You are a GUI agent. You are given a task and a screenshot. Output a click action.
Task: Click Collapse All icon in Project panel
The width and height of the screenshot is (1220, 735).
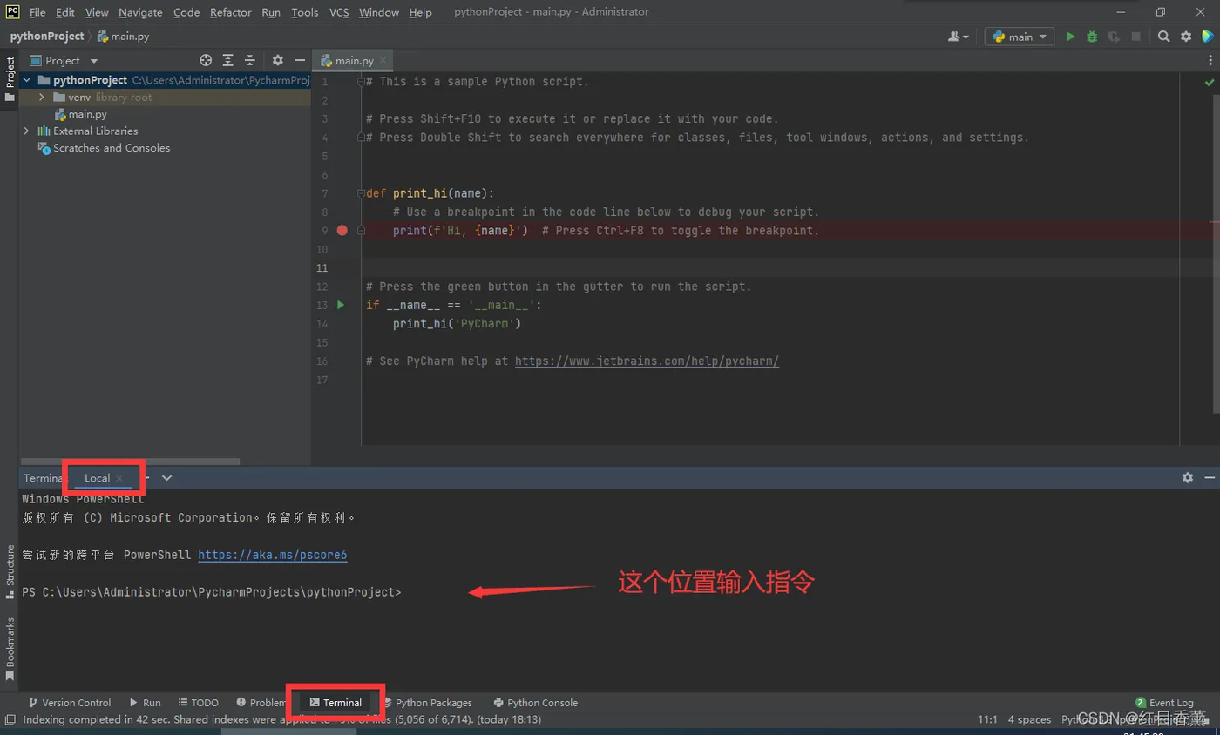(x=249, y=60)
